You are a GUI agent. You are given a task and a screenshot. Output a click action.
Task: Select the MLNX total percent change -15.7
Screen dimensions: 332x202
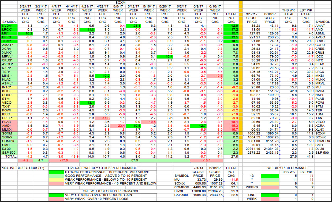coord(231,130)
